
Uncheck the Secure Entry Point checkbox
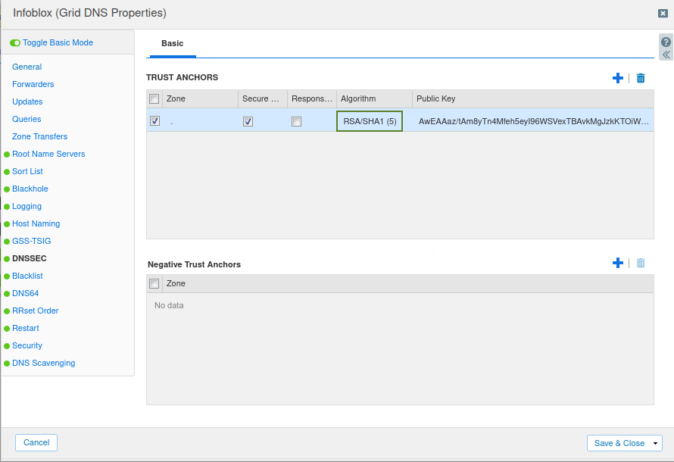tap(248, 121)
